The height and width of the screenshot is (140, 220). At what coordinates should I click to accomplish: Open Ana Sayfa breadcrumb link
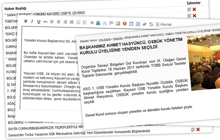click(105, 40)
